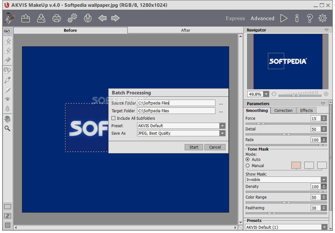Browse for Target Folder
Image resolution: width=335 pixels, height=233 pixels.
[221, 112]
